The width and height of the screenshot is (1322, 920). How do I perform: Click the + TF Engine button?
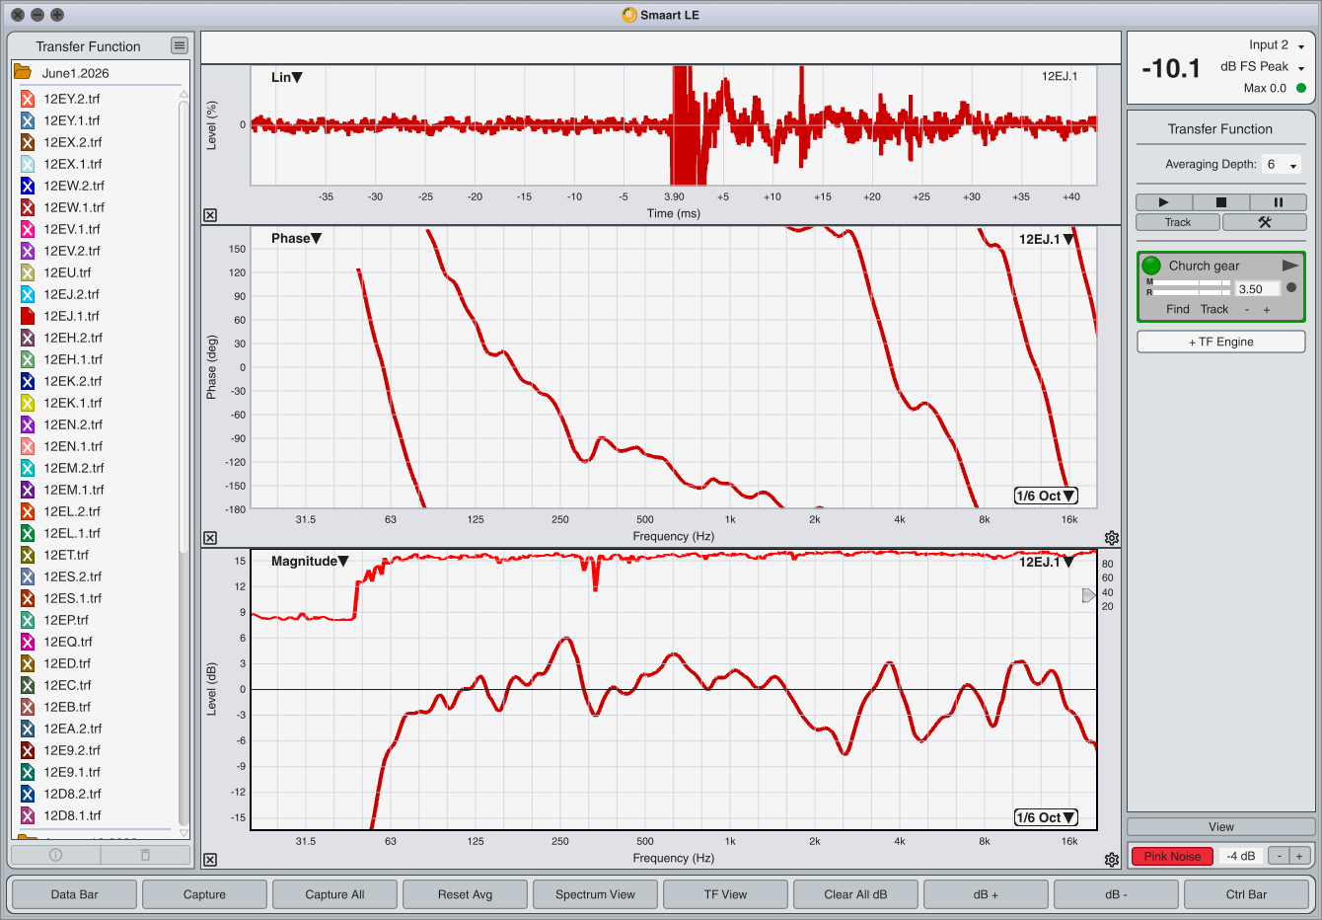point(1221,342)
